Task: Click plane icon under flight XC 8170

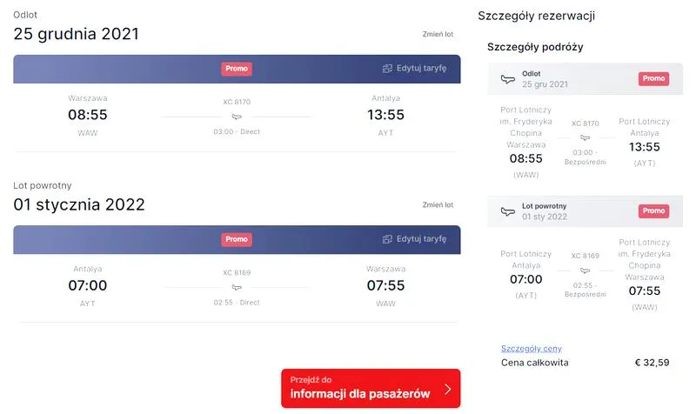Action: [x=237, y=117]
